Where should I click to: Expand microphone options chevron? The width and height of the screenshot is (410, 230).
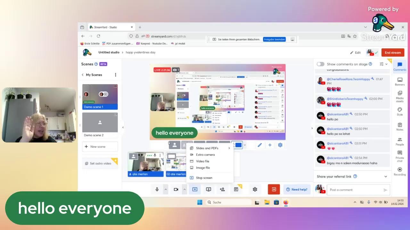pyautogui.click(x=166, y=189)
